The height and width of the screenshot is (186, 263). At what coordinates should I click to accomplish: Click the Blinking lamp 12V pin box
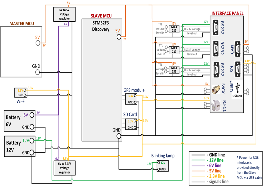click(162, 163)
